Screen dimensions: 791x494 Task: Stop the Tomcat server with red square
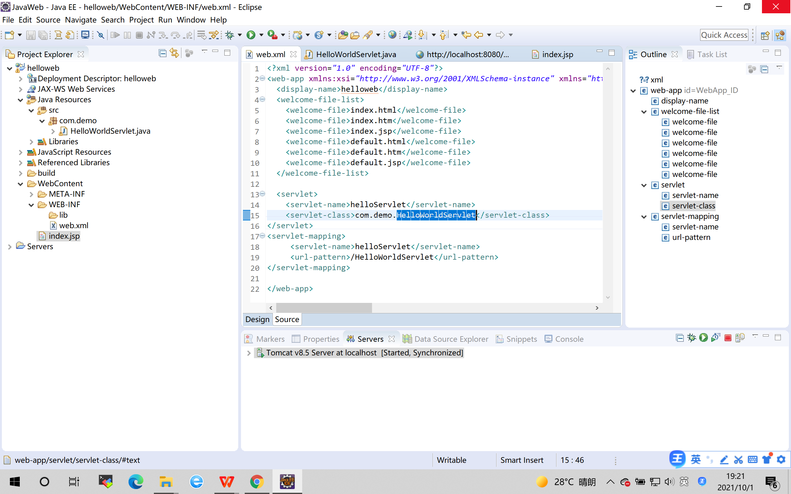coord(728,338)
